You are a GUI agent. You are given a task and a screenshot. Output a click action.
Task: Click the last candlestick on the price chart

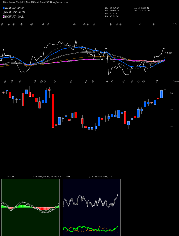tap(165, 90)
